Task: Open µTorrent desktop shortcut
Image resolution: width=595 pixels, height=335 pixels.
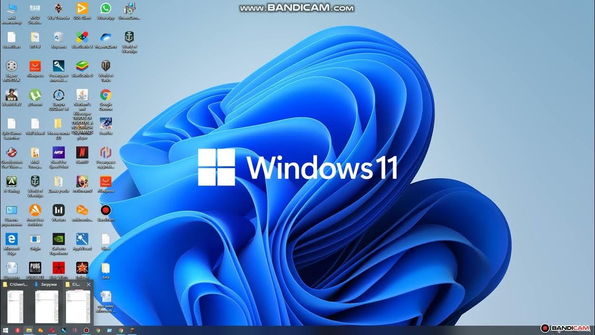Action: tap(35, 98)
